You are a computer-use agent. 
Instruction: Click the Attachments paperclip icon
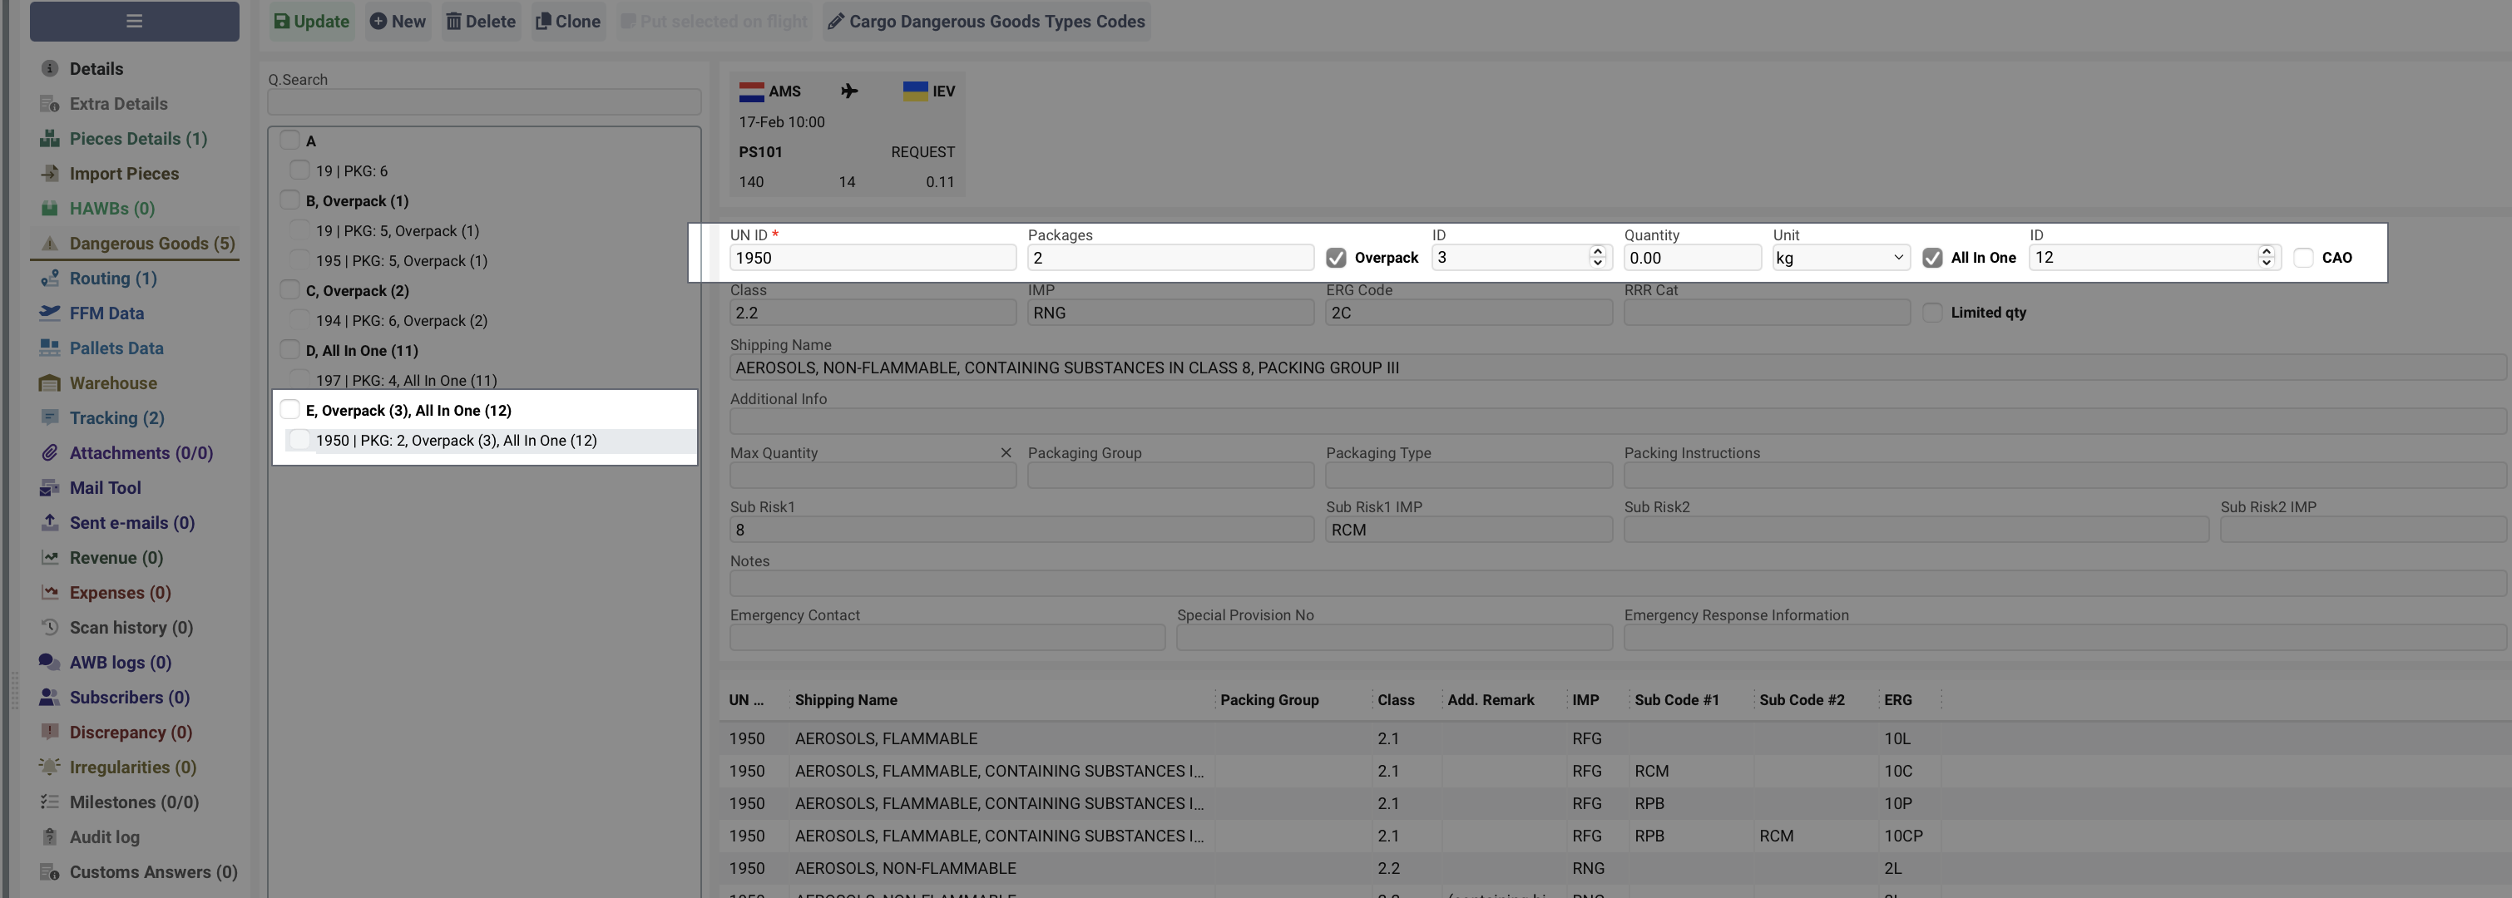[49, 452]
